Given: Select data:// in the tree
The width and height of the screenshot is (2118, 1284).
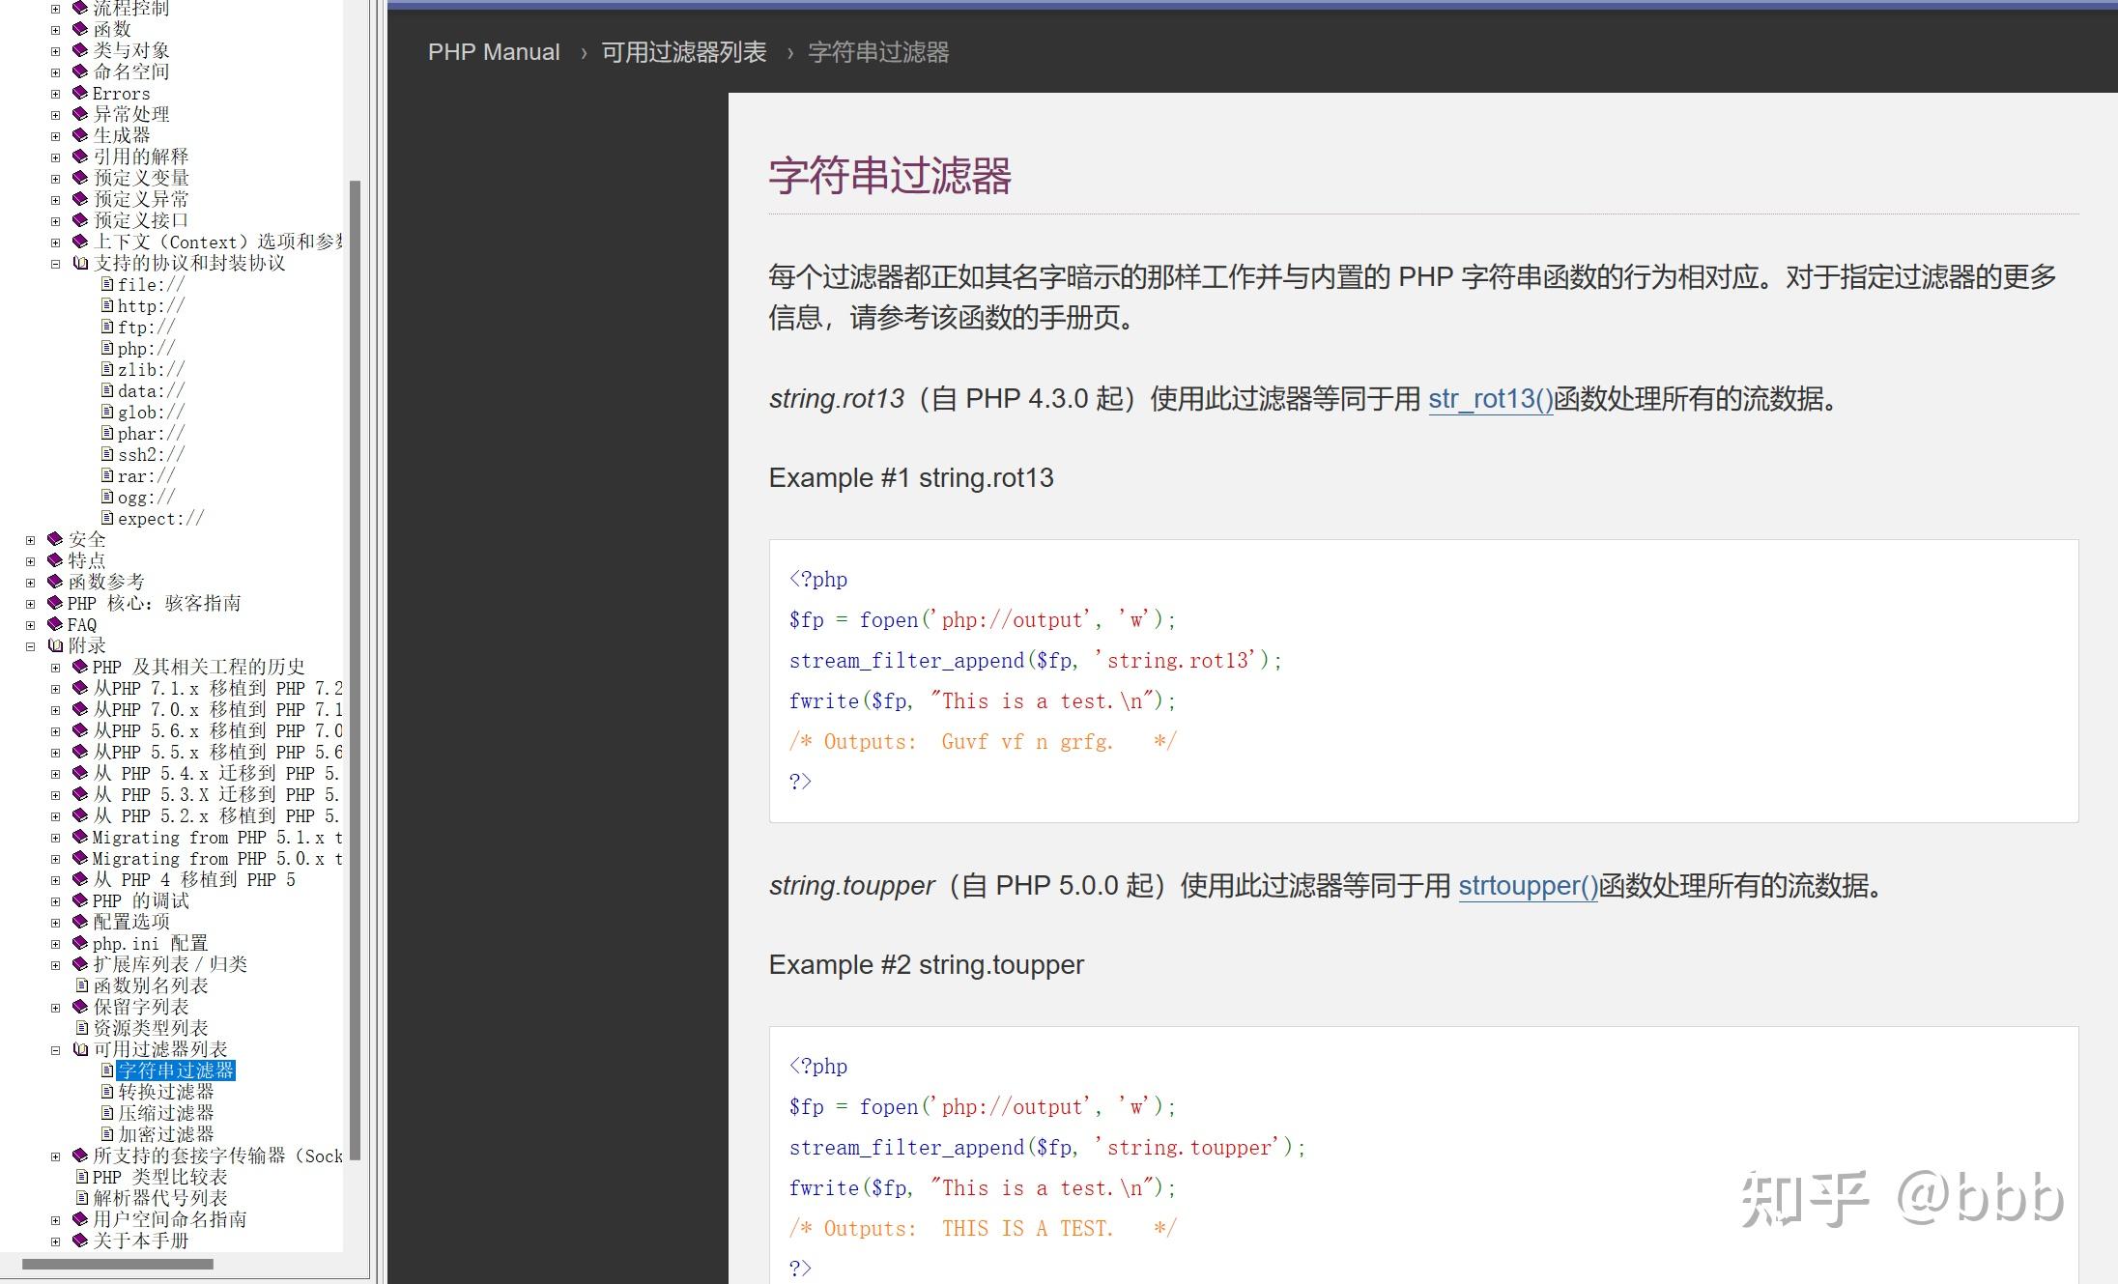Looking at the screenshot, I should point(151,390).
